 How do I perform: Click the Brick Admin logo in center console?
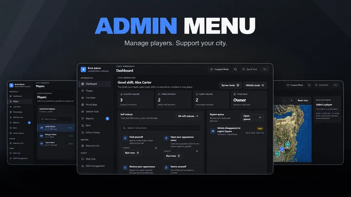(x=83, y=70)
